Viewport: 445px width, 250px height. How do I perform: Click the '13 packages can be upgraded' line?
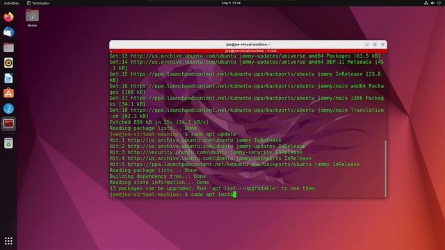click(x=213, y=188)
